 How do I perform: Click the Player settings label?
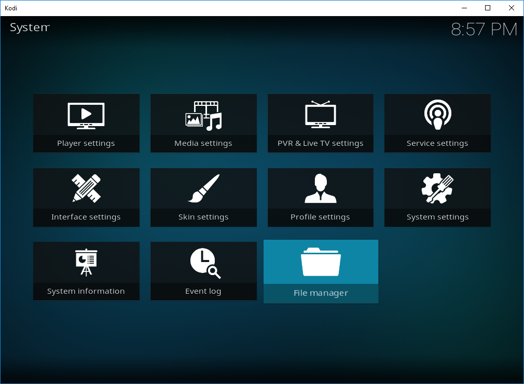pos(86,143)
